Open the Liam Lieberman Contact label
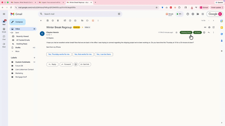 24,69
